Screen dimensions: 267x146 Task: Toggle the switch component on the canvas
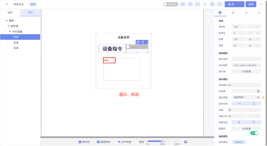point(137,47)
